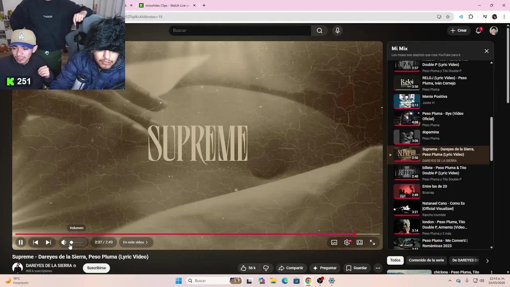Close the 'cirowhites Clips' browser tab

coord(194,6)
